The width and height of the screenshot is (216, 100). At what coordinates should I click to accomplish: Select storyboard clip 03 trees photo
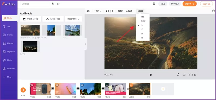[90, 89]
